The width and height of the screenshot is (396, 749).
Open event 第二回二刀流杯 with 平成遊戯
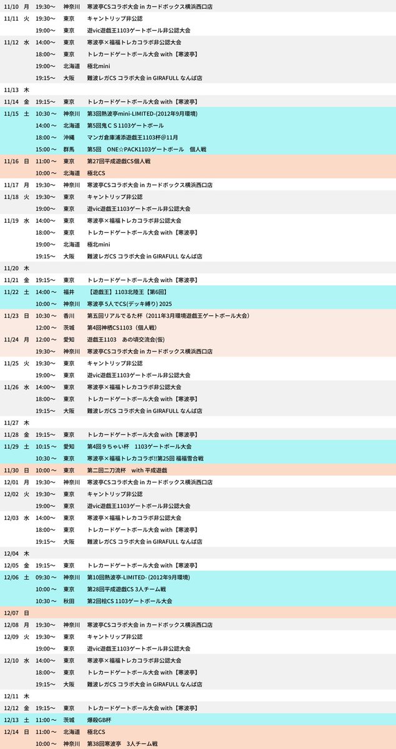click(127, 470)
